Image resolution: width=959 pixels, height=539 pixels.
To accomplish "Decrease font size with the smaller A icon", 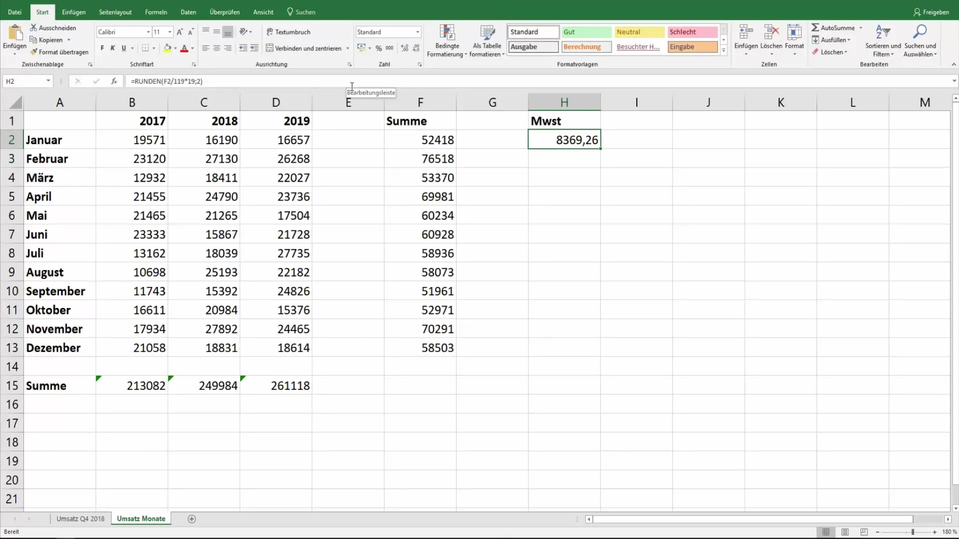I will coord(191,32).
